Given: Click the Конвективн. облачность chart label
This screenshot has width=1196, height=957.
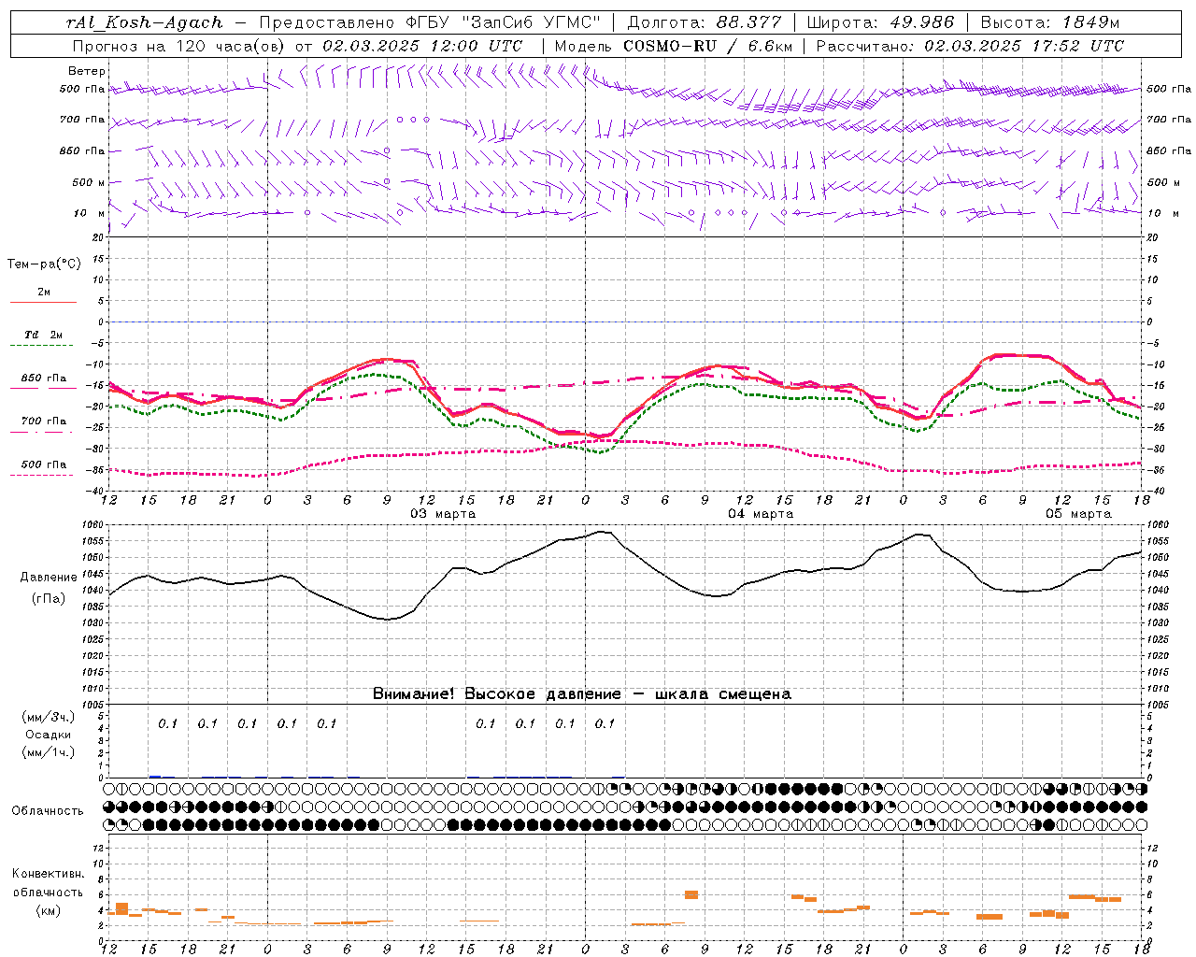Looking at the screenshot, I should (x=48, y=883).
